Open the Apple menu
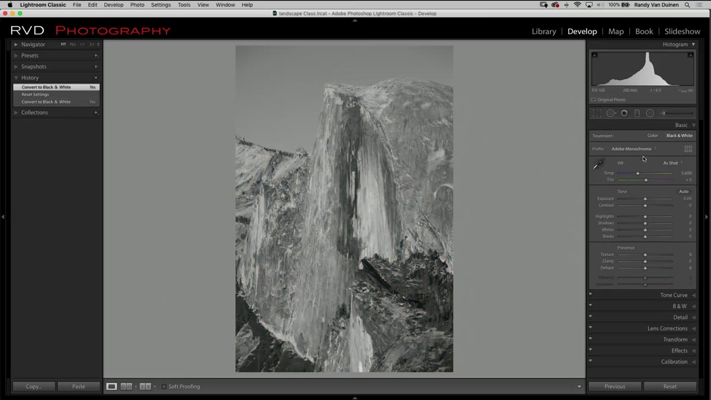The height and width of the screenshot is (400, 711). pos(9,5)
